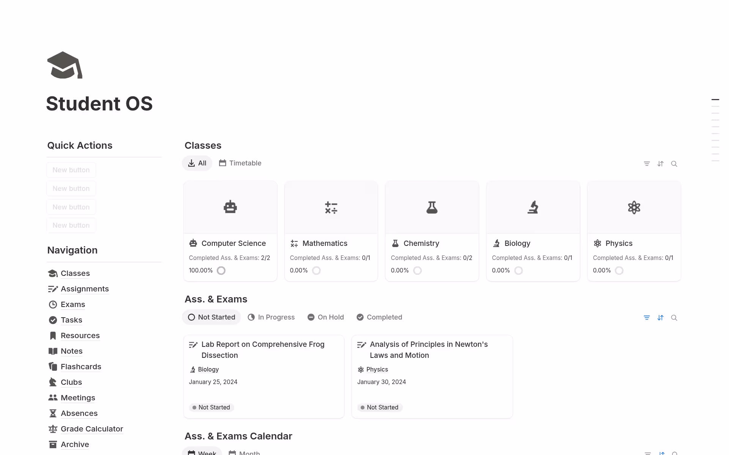Screen dimensions: 729x455
Task: Click the Computer Science progress ring
Action: [221, 271]
